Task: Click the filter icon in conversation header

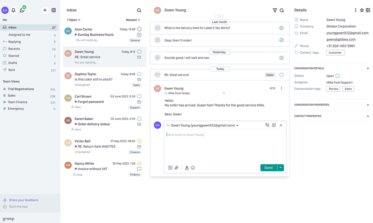Action: (x=275, y=10)
